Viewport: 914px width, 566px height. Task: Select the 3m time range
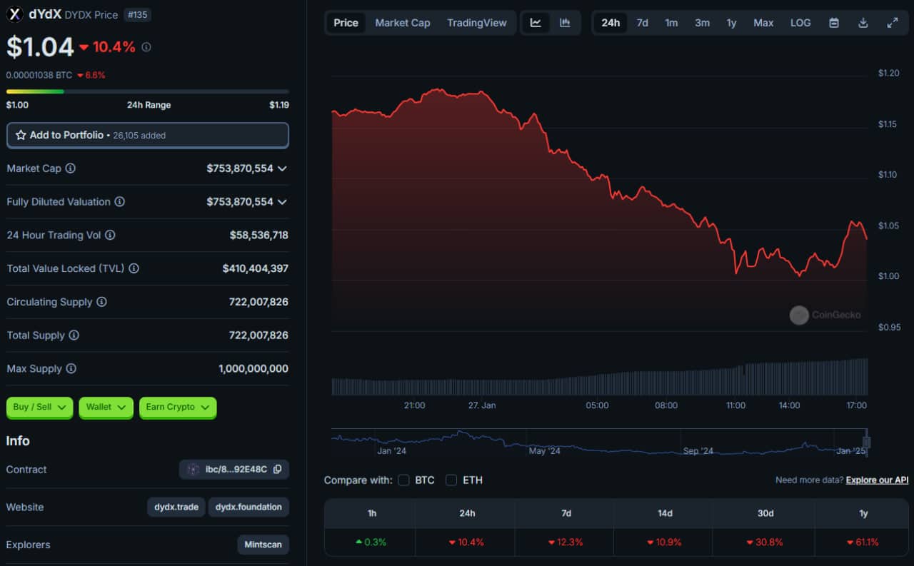tap(703, 23)
